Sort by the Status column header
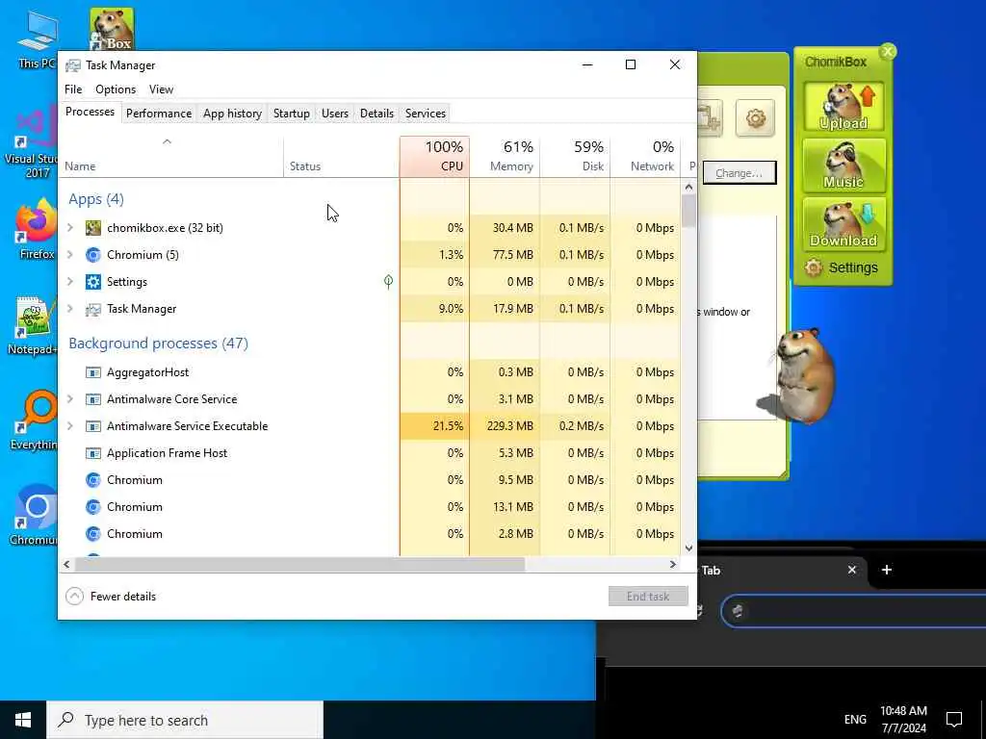The image size is (986, 739). pyautogui.click(x=342, y=157)
